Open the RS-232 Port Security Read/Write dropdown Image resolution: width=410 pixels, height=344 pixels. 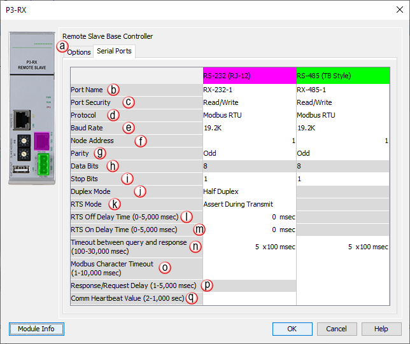pos(249,102)
